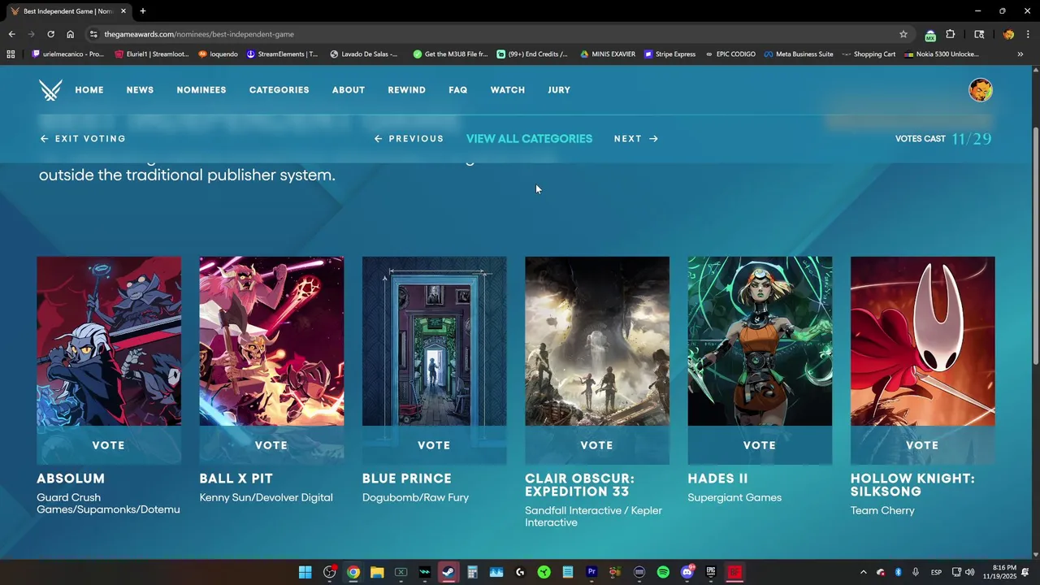Show more bookmarks with the double chevron

[1020, 54]
